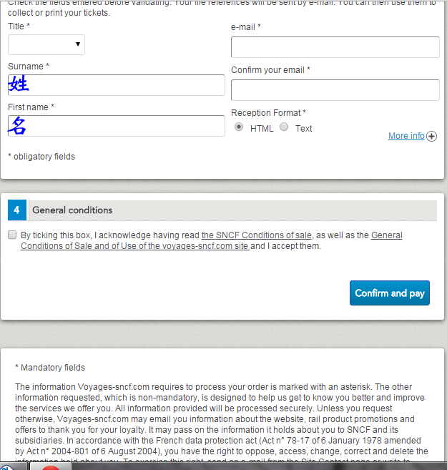Open the voyages-sncf.com General Conditions link

click(134, 246)
